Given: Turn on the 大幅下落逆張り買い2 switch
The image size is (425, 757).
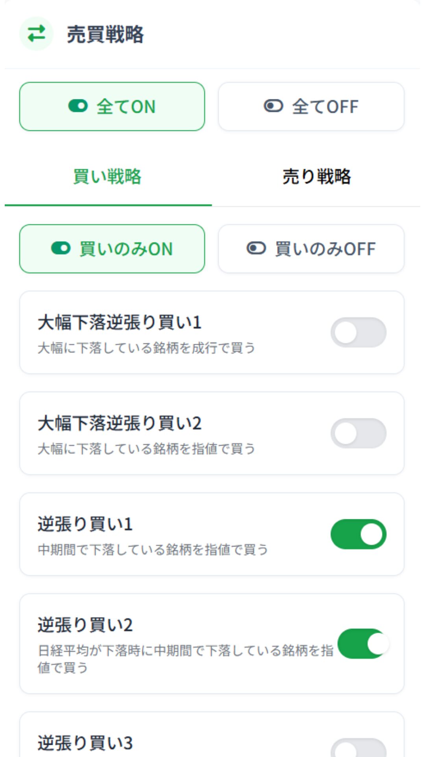Looking at the screenshot, I should click(x=358, y=433).
